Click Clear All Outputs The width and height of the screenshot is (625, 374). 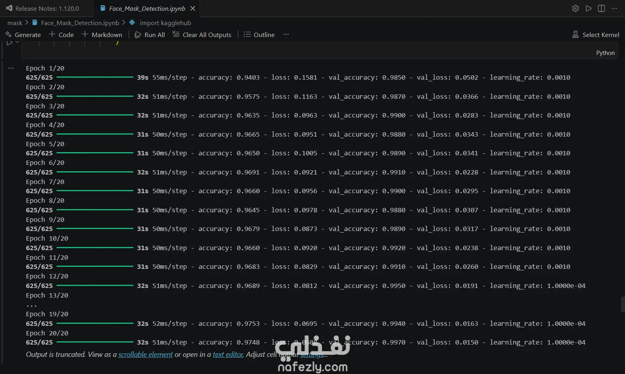(x=202, y=35)
